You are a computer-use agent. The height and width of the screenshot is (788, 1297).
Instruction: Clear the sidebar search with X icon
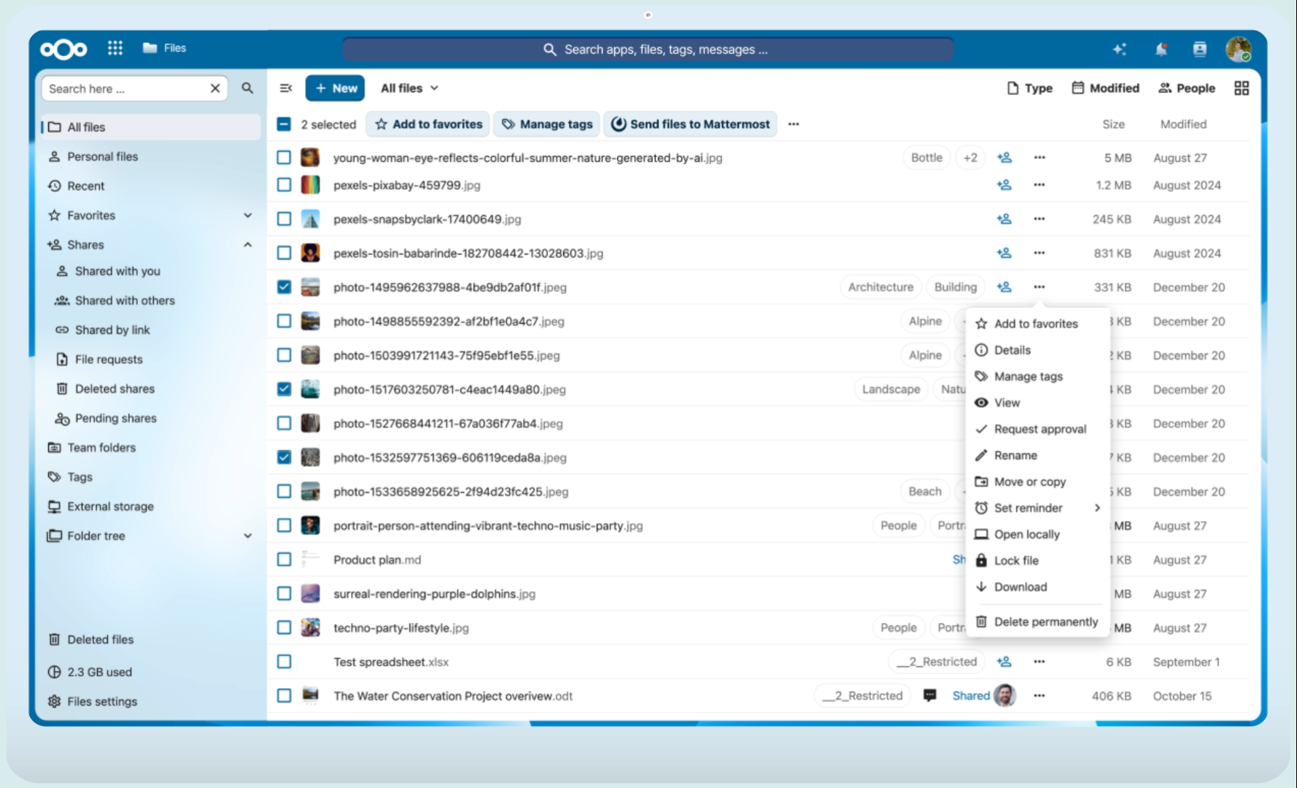[215, 88]
